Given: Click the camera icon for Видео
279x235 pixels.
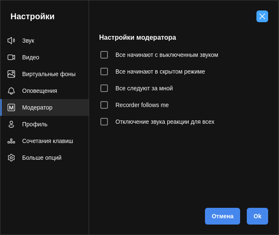Looking at the screenshot, I should click(x=11, y=57).
